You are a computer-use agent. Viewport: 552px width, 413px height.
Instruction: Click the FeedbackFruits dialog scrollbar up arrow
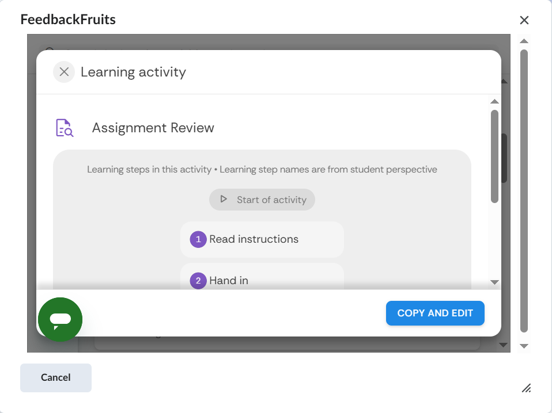tap(524, 41)
